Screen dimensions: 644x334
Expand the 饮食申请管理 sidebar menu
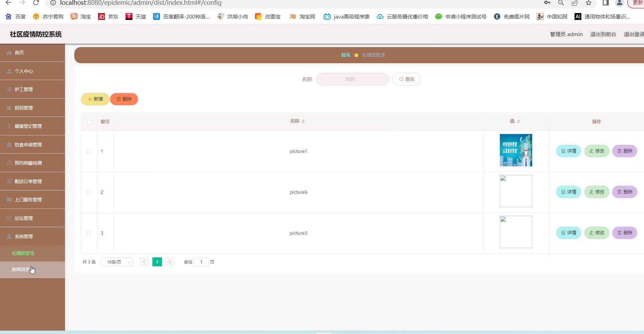pyautogui.click(x=32, y=145)
